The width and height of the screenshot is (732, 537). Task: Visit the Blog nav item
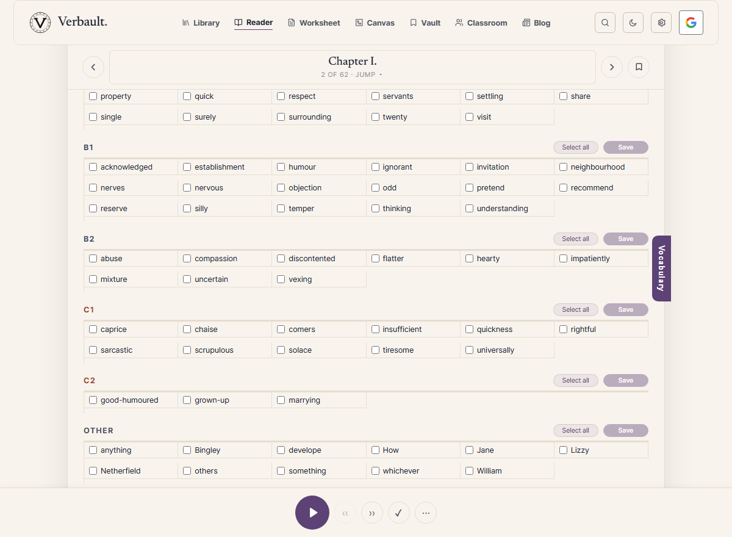(536, 23)
